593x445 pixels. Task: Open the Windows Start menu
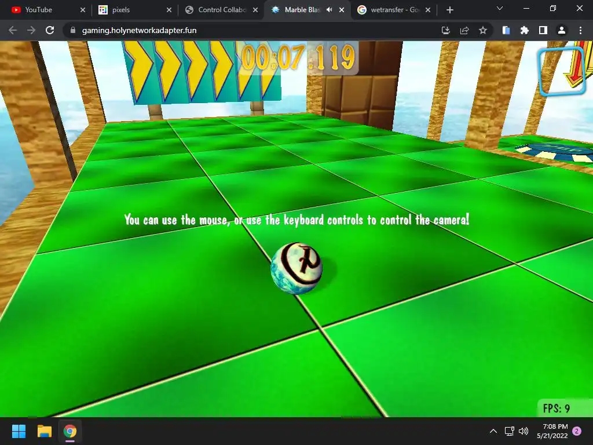[19, 431]
